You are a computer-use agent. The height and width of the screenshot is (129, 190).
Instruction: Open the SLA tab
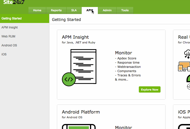click(74, 10)
